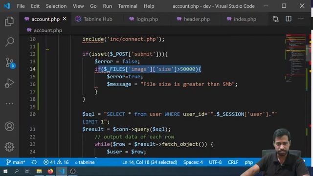Show additional views ellipsis in activity bar
Image resolution: width=313 pixels, height=176 pixels.
pyautogui.click(x=9, y=104)
